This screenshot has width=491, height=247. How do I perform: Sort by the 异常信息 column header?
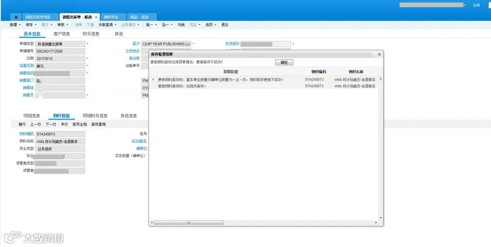pos(230,72)
